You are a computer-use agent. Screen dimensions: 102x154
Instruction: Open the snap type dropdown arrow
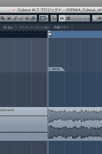[x=88, y=18]
